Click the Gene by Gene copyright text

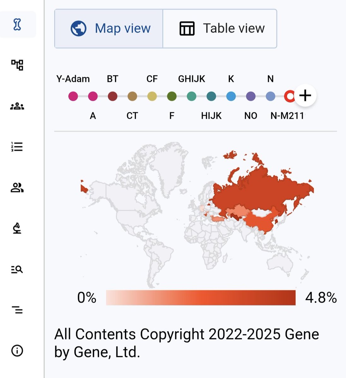[x=187, y=343]
